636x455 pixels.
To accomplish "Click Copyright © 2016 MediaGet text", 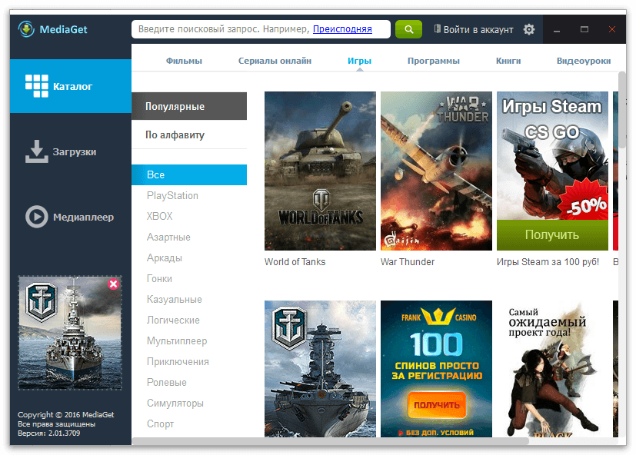I will (x=65, y=414).
